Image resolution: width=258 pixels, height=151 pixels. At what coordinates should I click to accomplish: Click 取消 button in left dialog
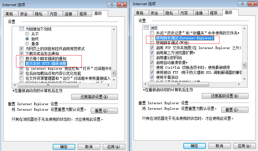click(x=89, y=147)
